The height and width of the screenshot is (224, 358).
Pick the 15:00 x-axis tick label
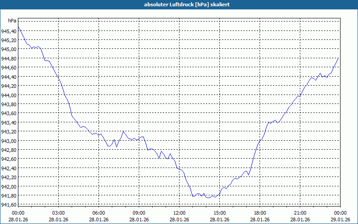219,213
